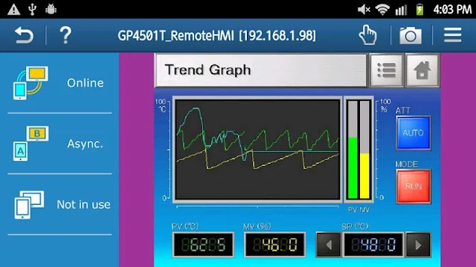The width and height of the screenshot is (476, 267).
Task: Tap the Online devices sync icon
Action: (x=30, y=83)
